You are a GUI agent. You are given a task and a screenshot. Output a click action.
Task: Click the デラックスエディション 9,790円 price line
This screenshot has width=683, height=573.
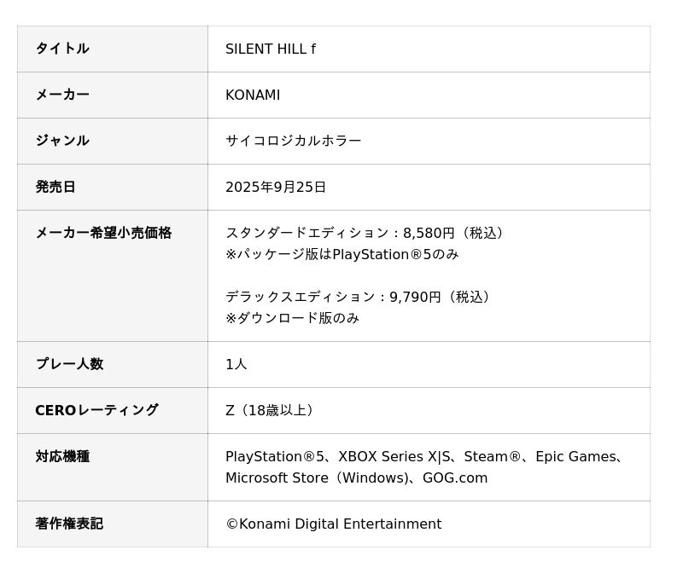pyautogui.click(x=358, y=298)
